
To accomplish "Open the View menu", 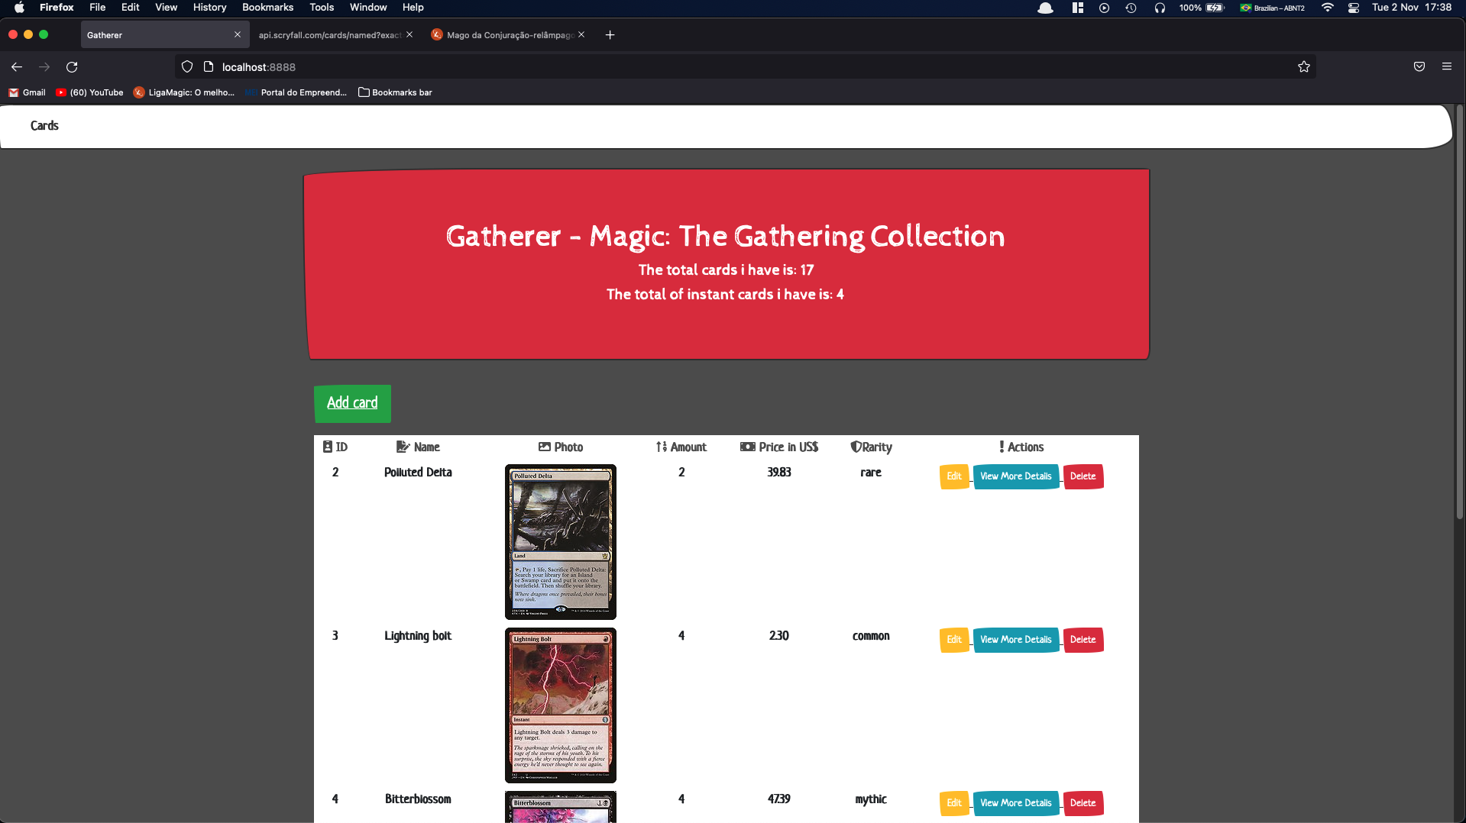I will tap(166, 8).
